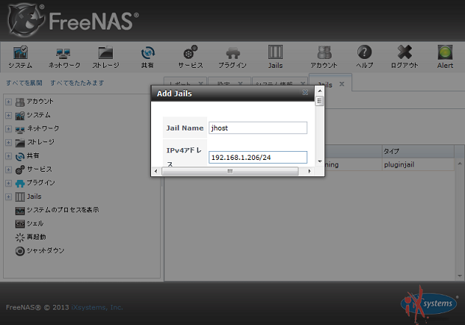This screenshot has height=325, width=465.
Task: Expand the Jails tree node
Action: tap(8, 197)
